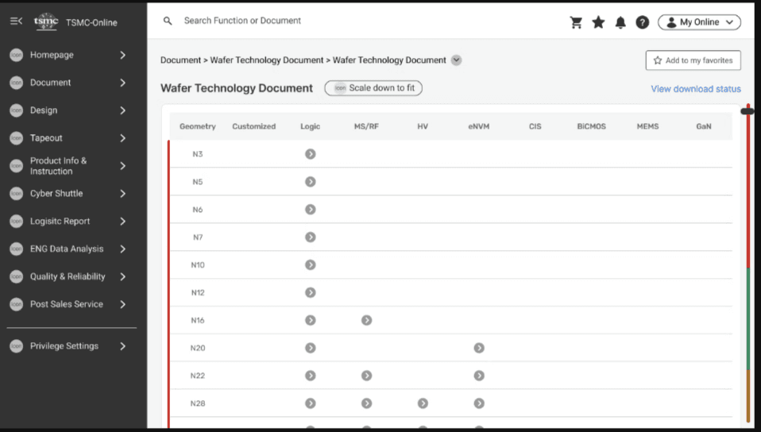Click Document breadcrumb link
Image resolution: width=761 pixels, height=432 pixels.
(x=180, y=60)
